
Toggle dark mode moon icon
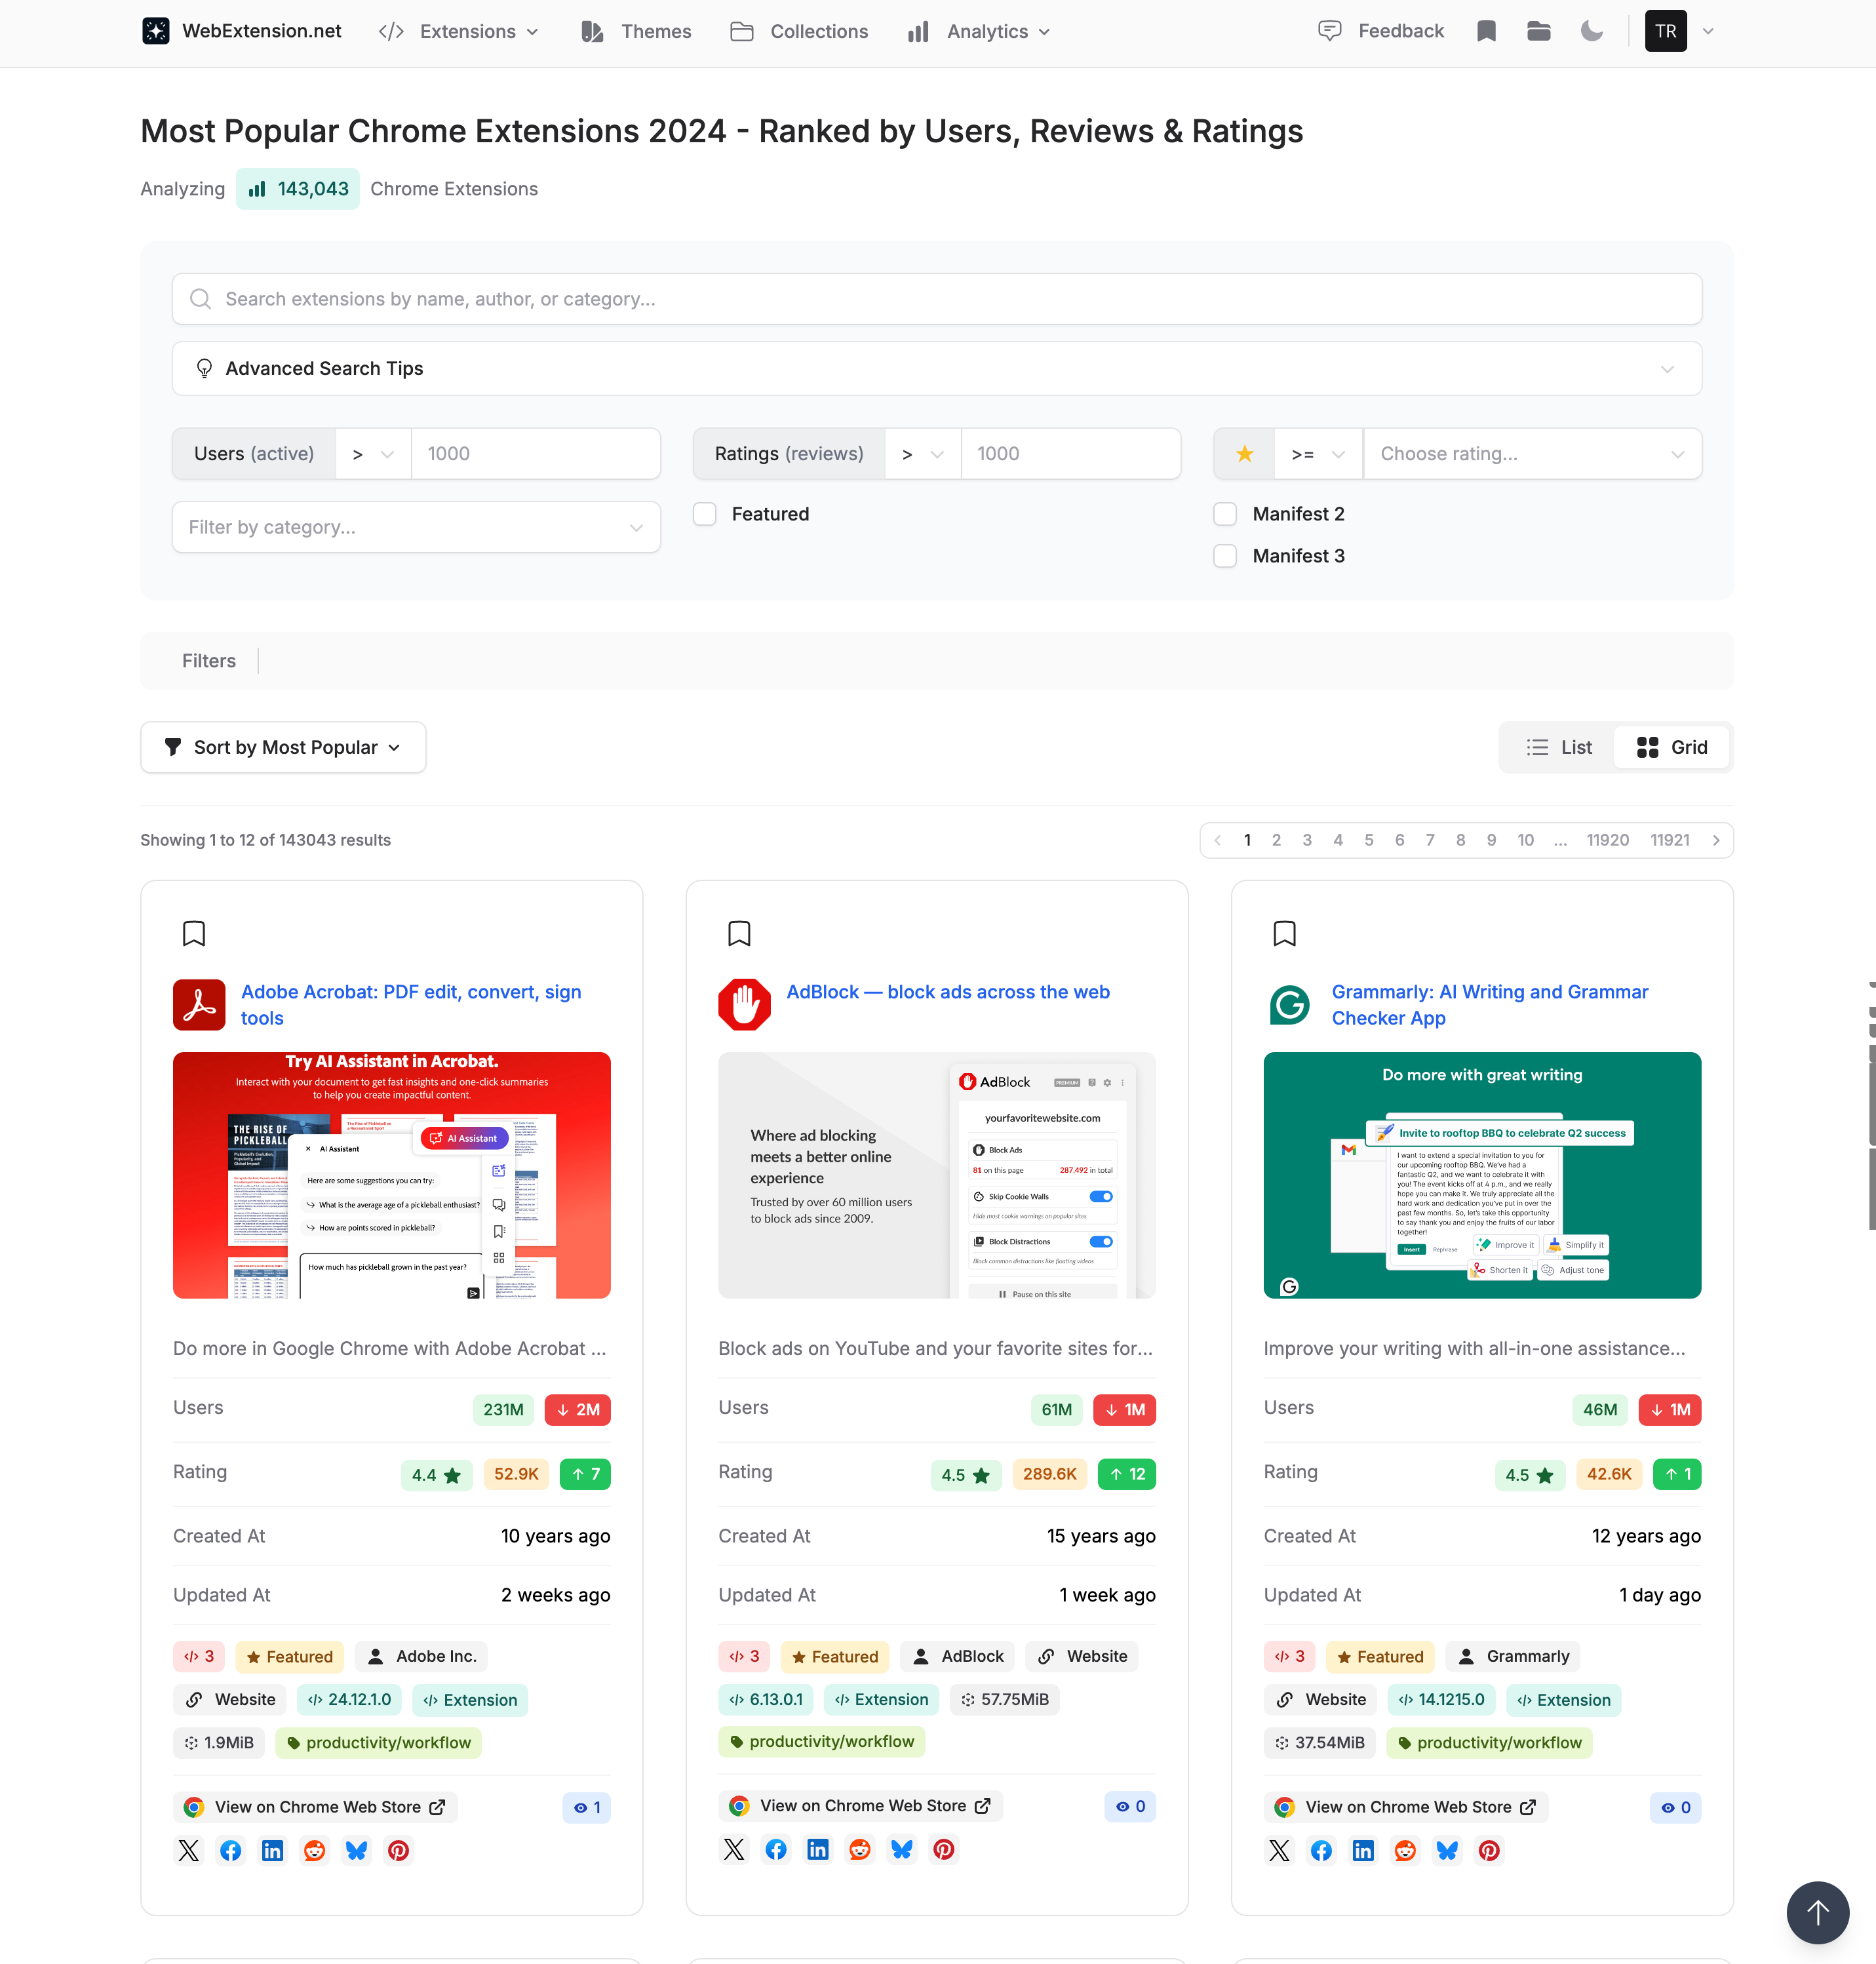pyautogui.click(x=1592, y=31)
